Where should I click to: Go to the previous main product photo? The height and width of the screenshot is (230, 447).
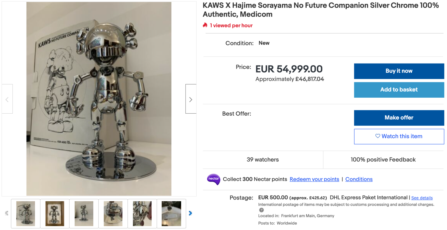tap(7, 99)
